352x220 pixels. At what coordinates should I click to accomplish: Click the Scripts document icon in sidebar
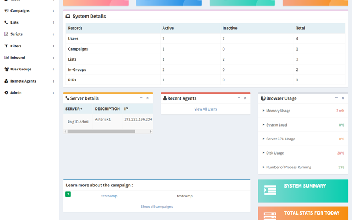pyautogui.click(x=6, y=34)
